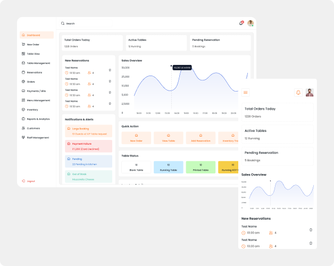Click the Total Orders Today card on desktop
This screenshot has width=334, height=266.
[x=92, y=43]
